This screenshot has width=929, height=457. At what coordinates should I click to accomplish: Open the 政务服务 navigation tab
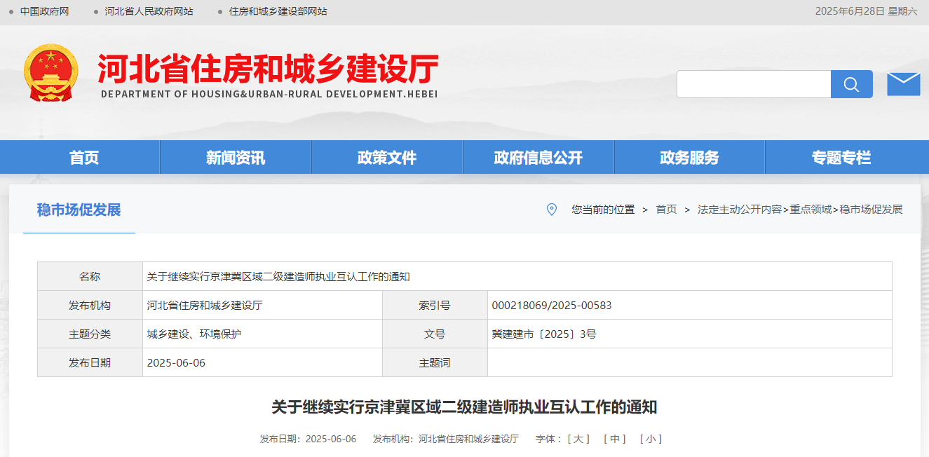(690, 158)
